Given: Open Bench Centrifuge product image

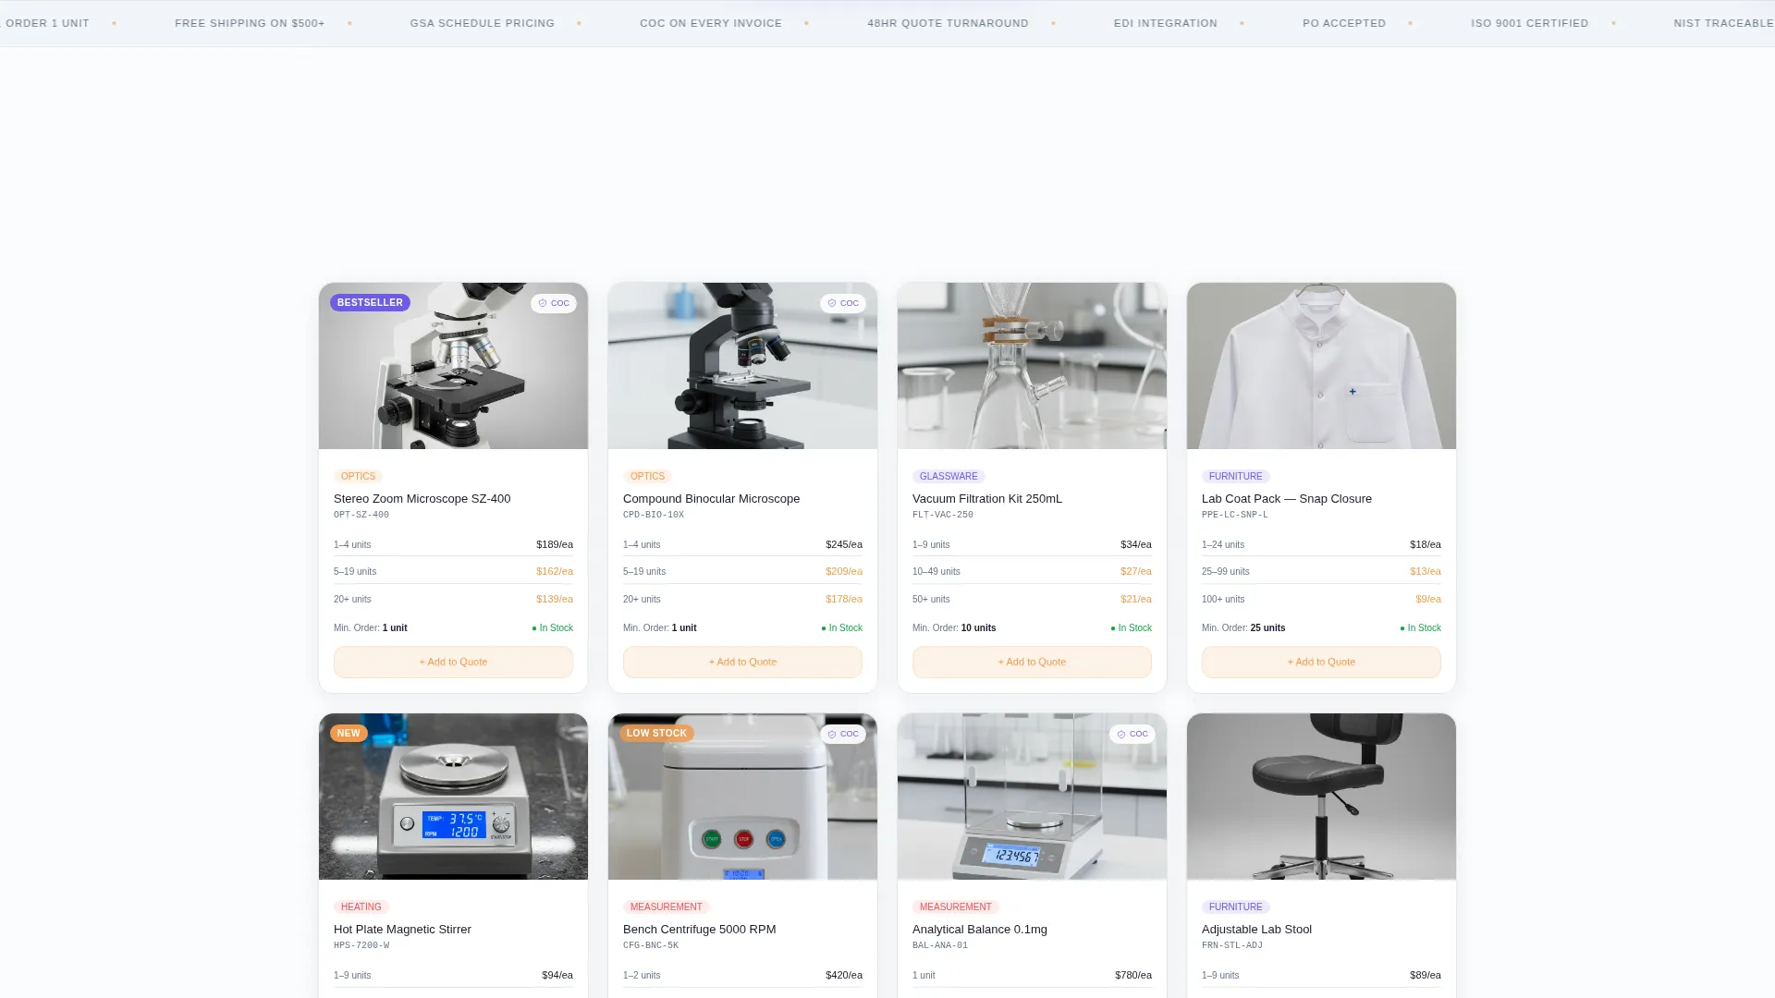Looking at the screenshot, I should click(742, 797).
